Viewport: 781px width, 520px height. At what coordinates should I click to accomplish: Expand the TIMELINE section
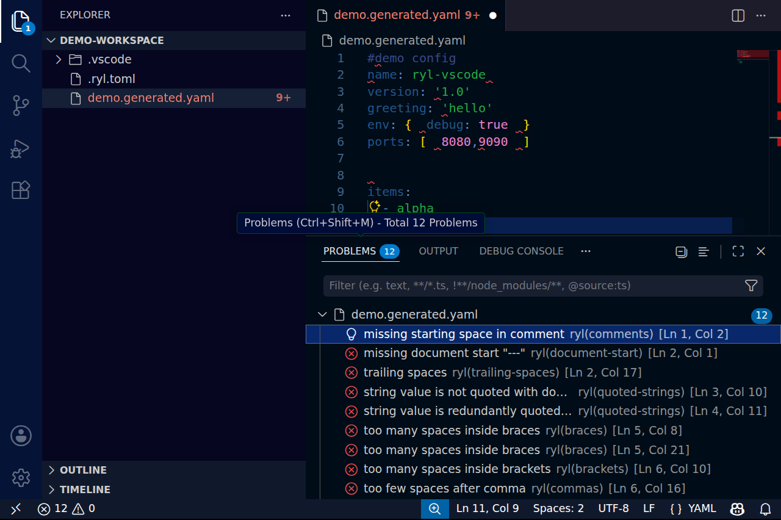click(x=174, y=489)
